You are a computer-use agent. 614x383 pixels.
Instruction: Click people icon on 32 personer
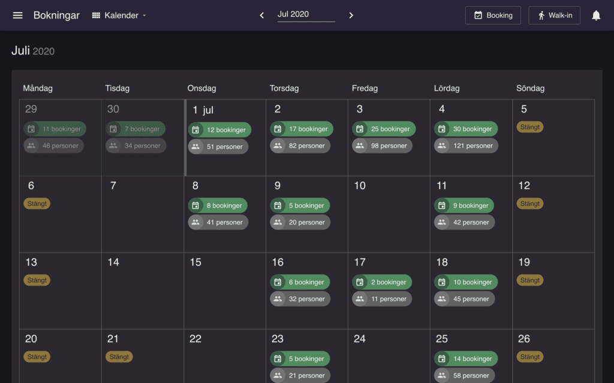278,299
